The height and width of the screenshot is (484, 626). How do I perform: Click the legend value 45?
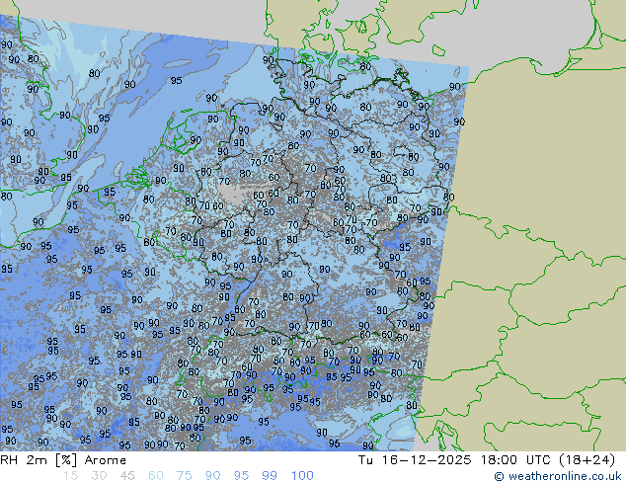coord(127,476)
